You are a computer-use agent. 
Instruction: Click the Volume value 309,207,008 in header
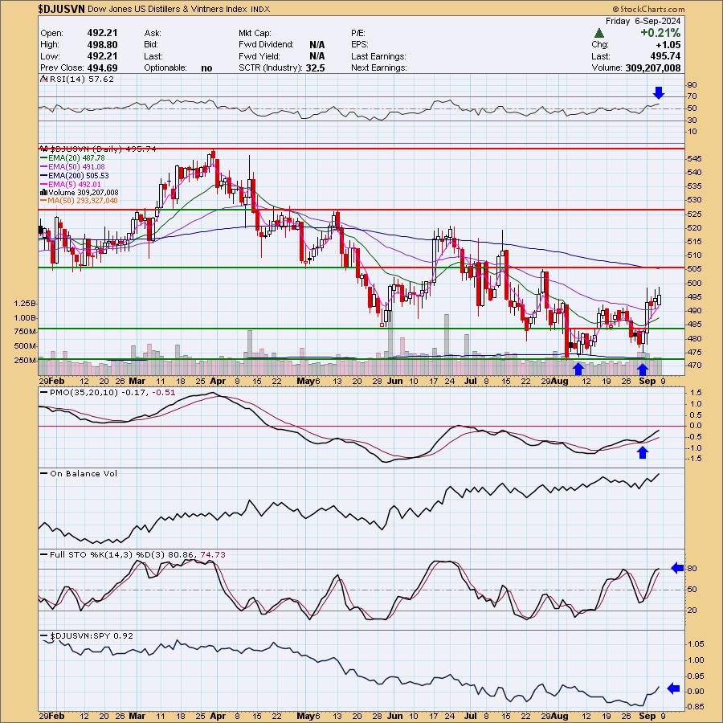tap(653, 67)
